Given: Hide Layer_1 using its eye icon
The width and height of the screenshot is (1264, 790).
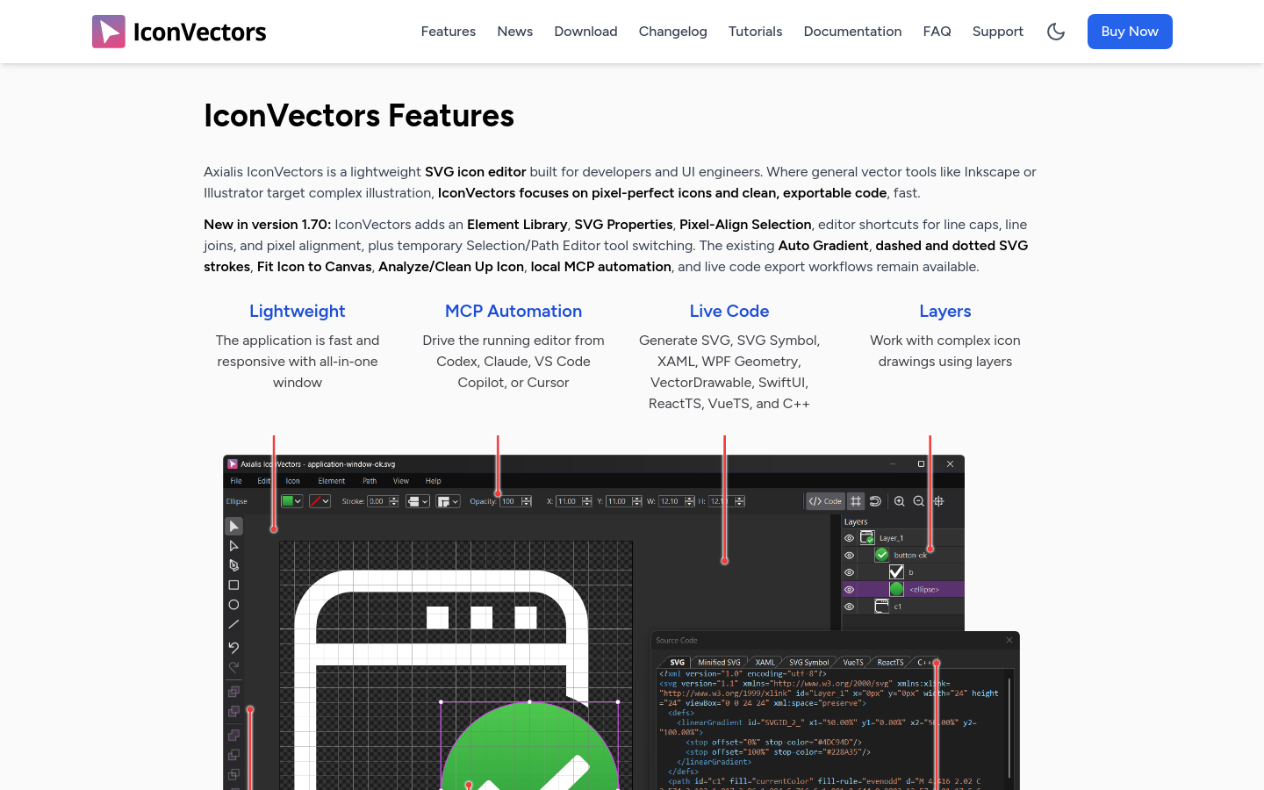Looking at the screenshot, I should click(x=849, y=538).
